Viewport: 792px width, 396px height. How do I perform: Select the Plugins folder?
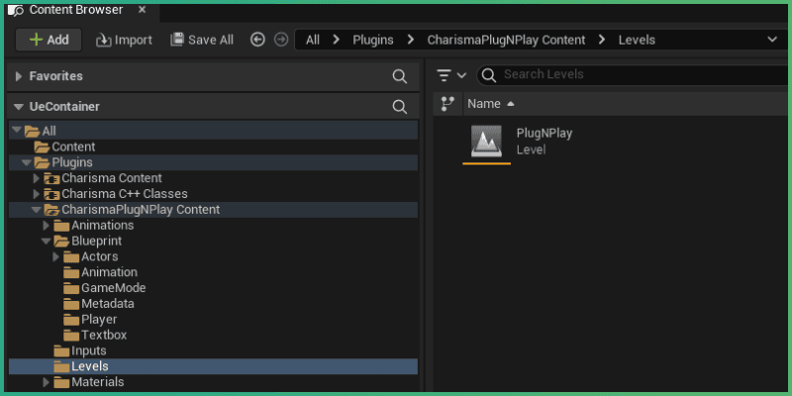[213, 162]
